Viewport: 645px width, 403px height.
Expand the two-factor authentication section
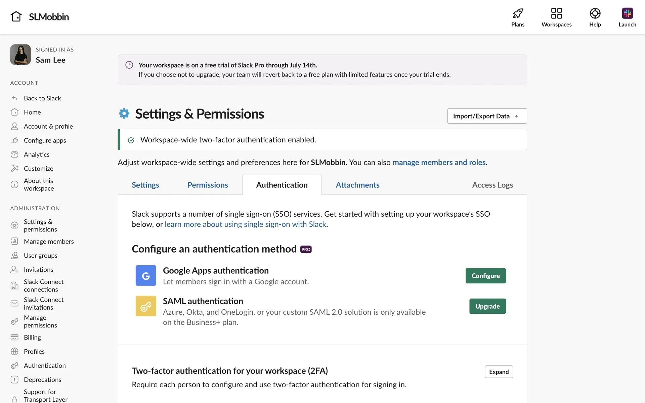click(499, 372)
